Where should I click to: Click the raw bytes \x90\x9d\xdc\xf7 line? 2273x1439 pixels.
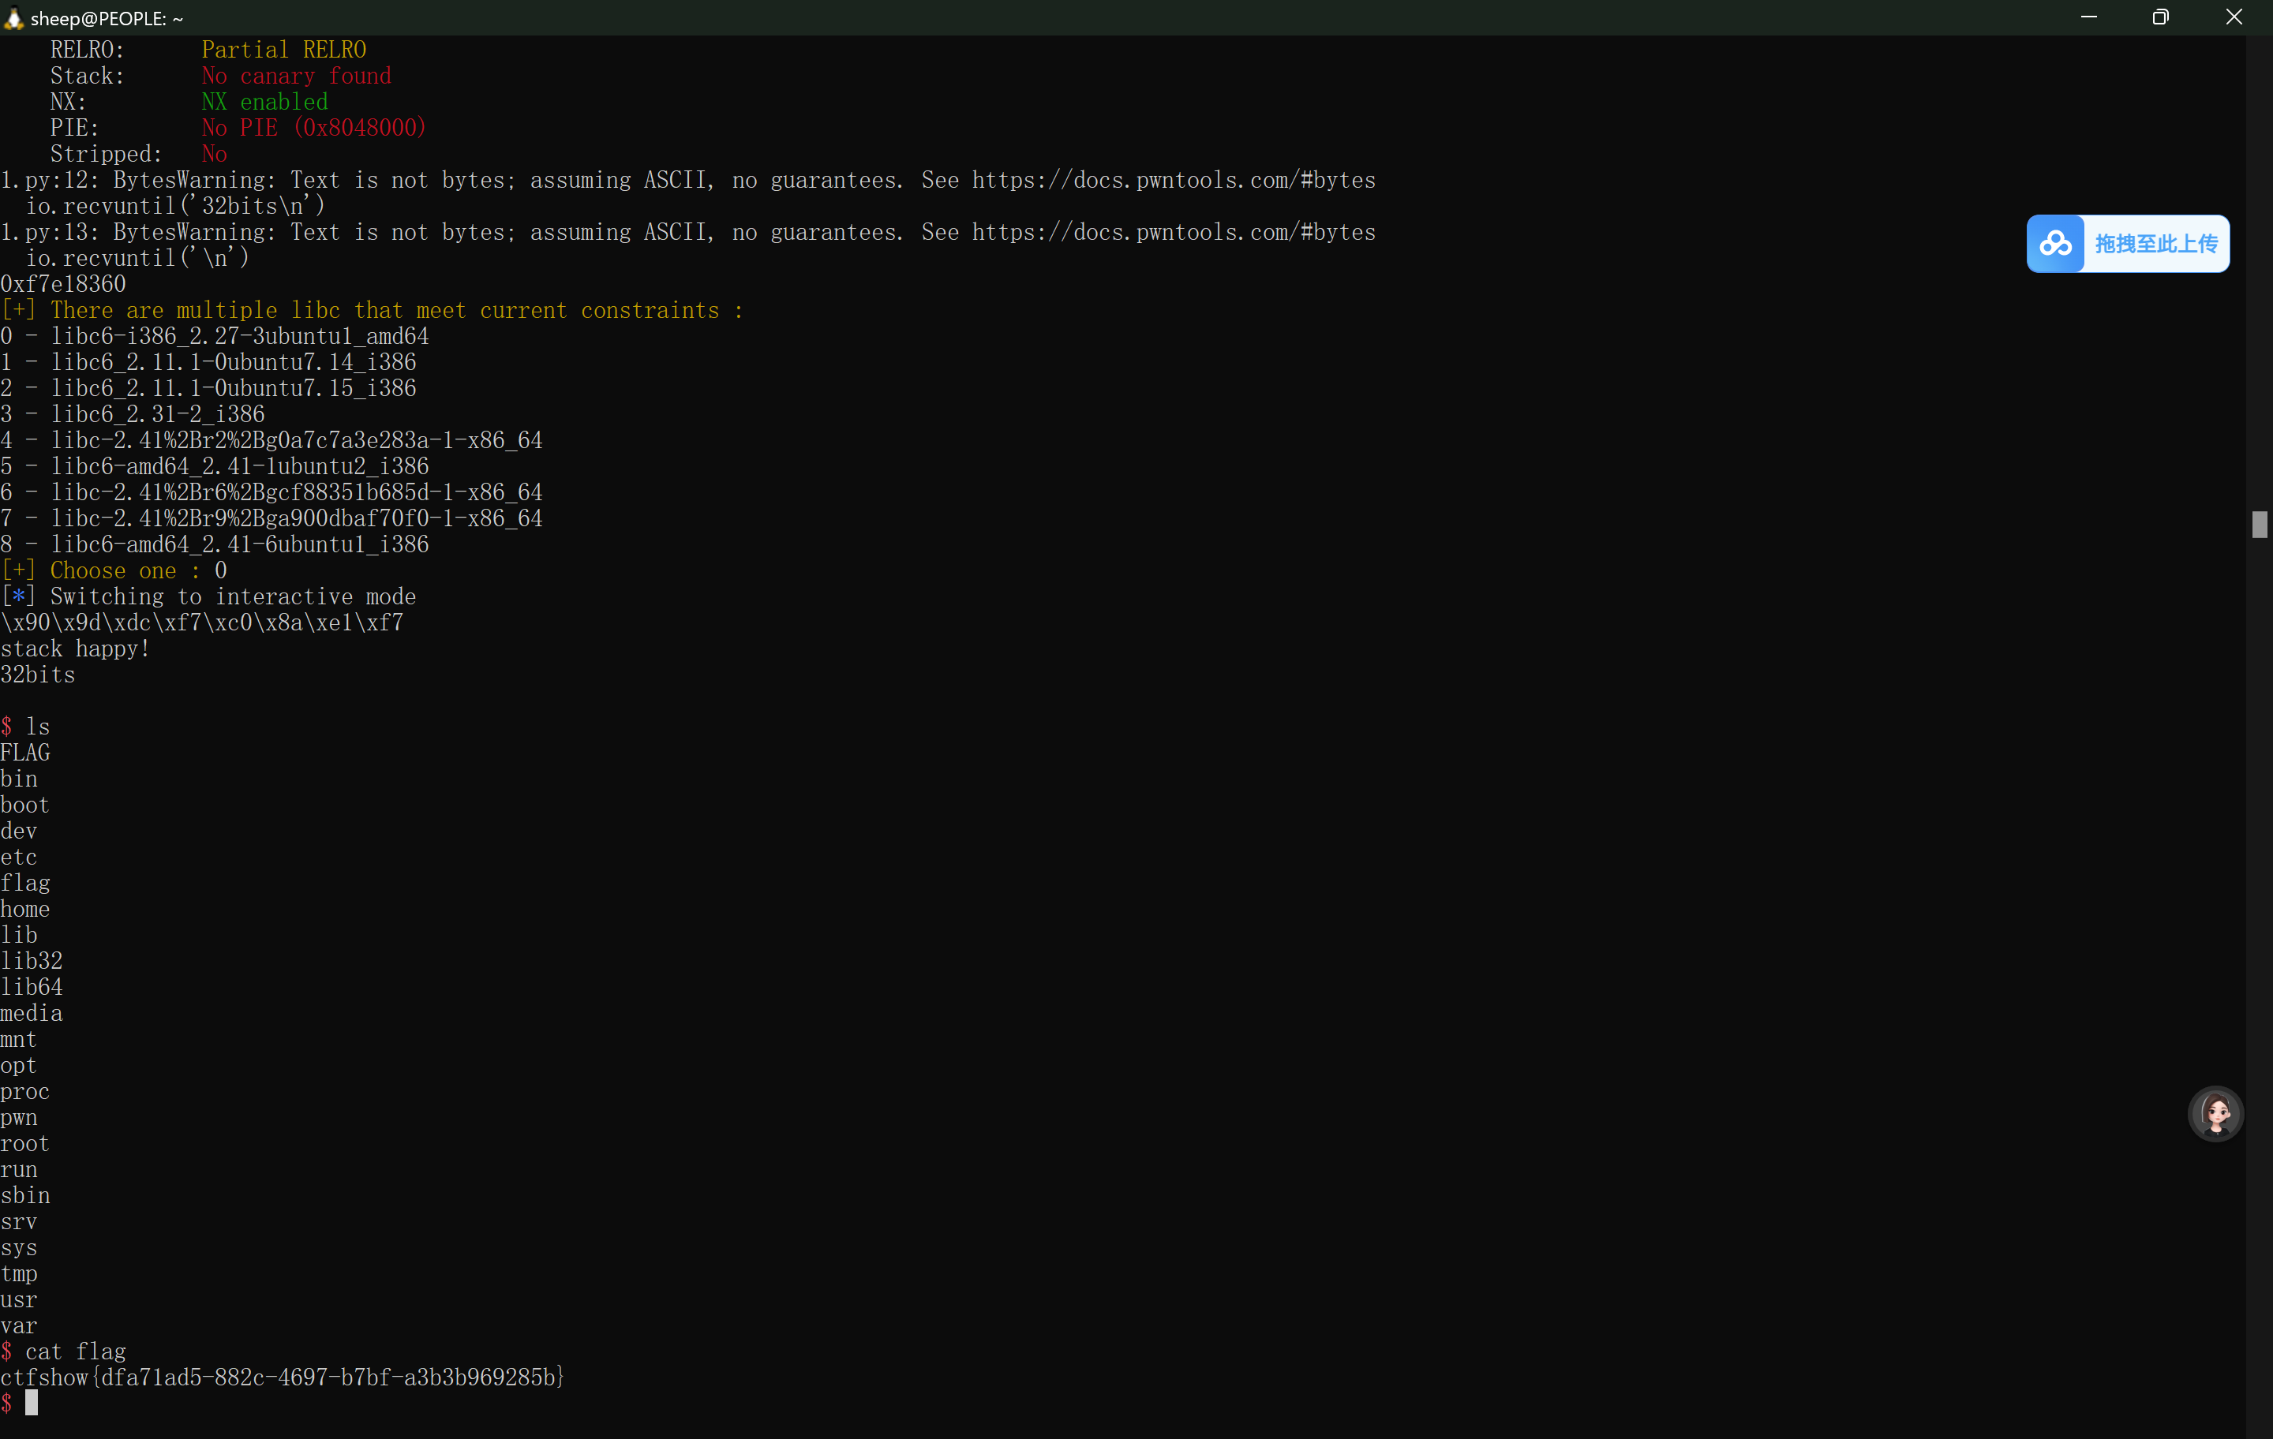click(x=202, y=622)
